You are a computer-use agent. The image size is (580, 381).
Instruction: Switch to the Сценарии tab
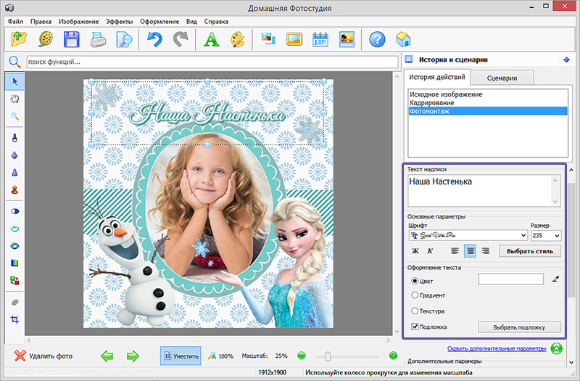[x=503, y=78]
